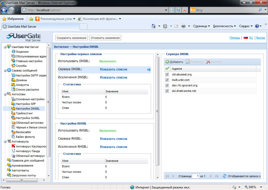This screenshot has width=268, height=190.
Task: Click the Panda antivirus icon in sidebar
Action: 14,151
